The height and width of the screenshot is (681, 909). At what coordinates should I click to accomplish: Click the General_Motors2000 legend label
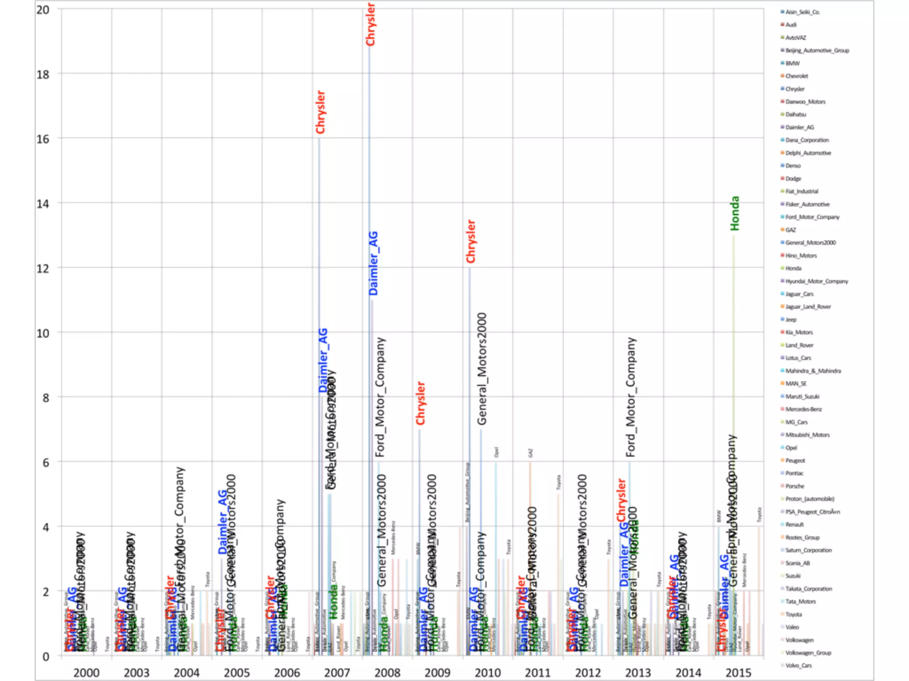[x=810, y=243]
